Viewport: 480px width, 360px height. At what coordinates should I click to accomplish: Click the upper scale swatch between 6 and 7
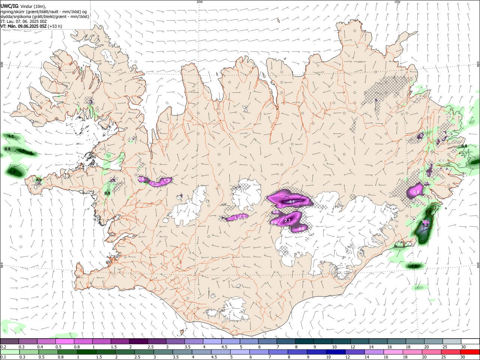coord(267,341)
